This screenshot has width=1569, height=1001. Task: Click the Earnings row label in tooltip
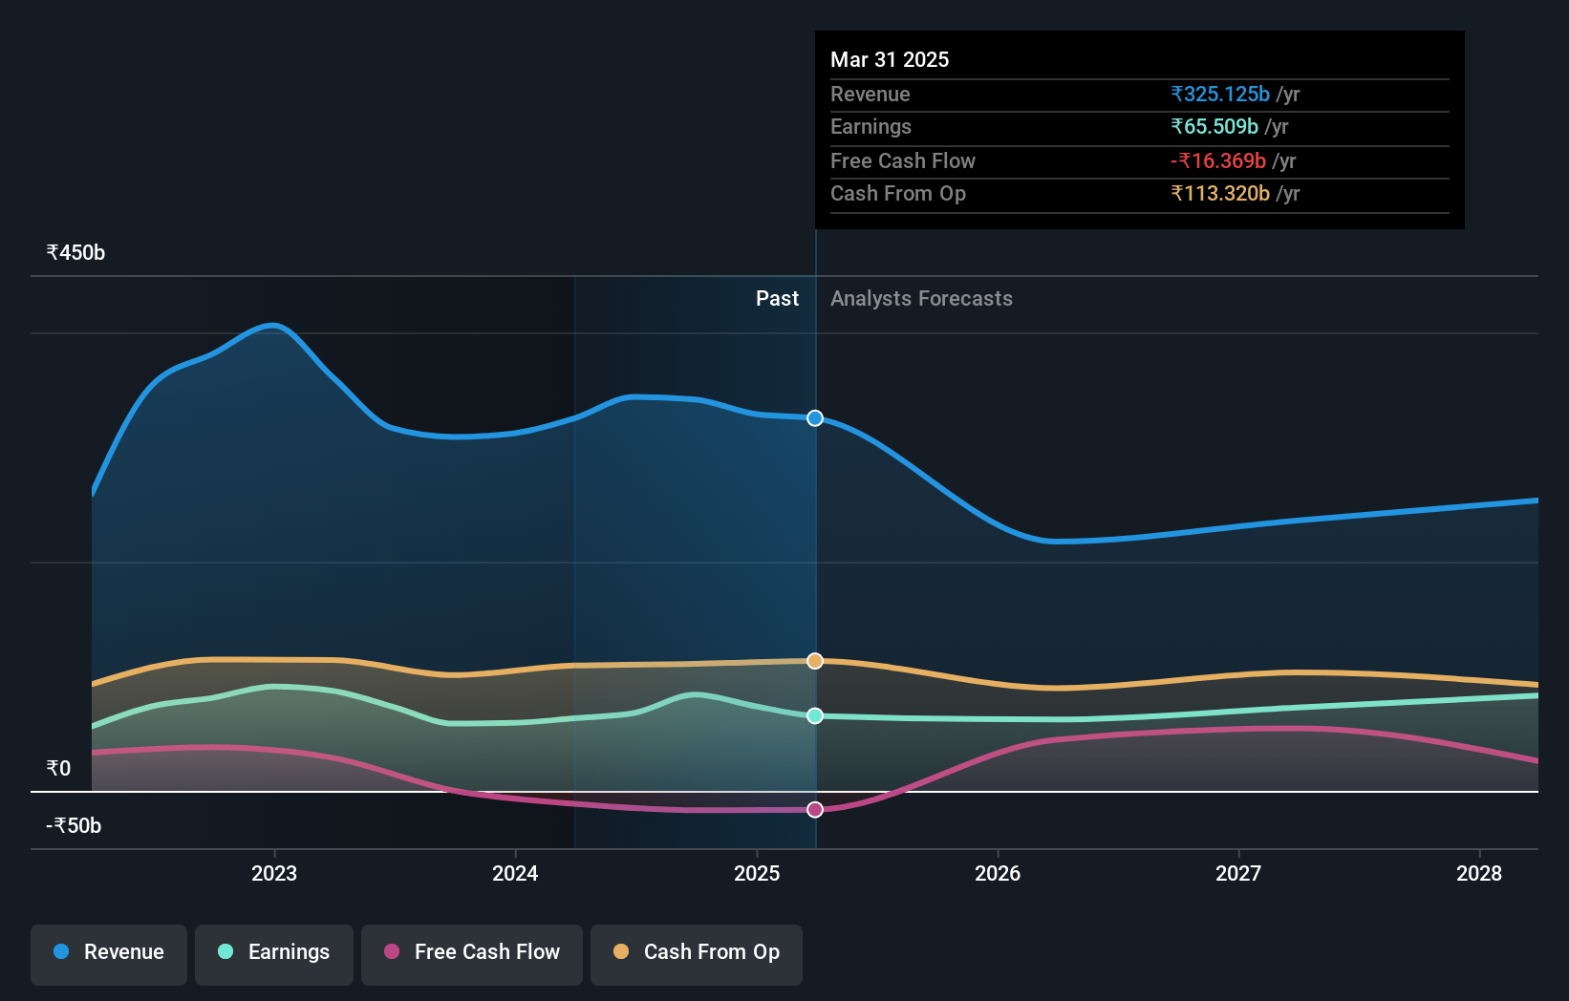coord(870,127)
